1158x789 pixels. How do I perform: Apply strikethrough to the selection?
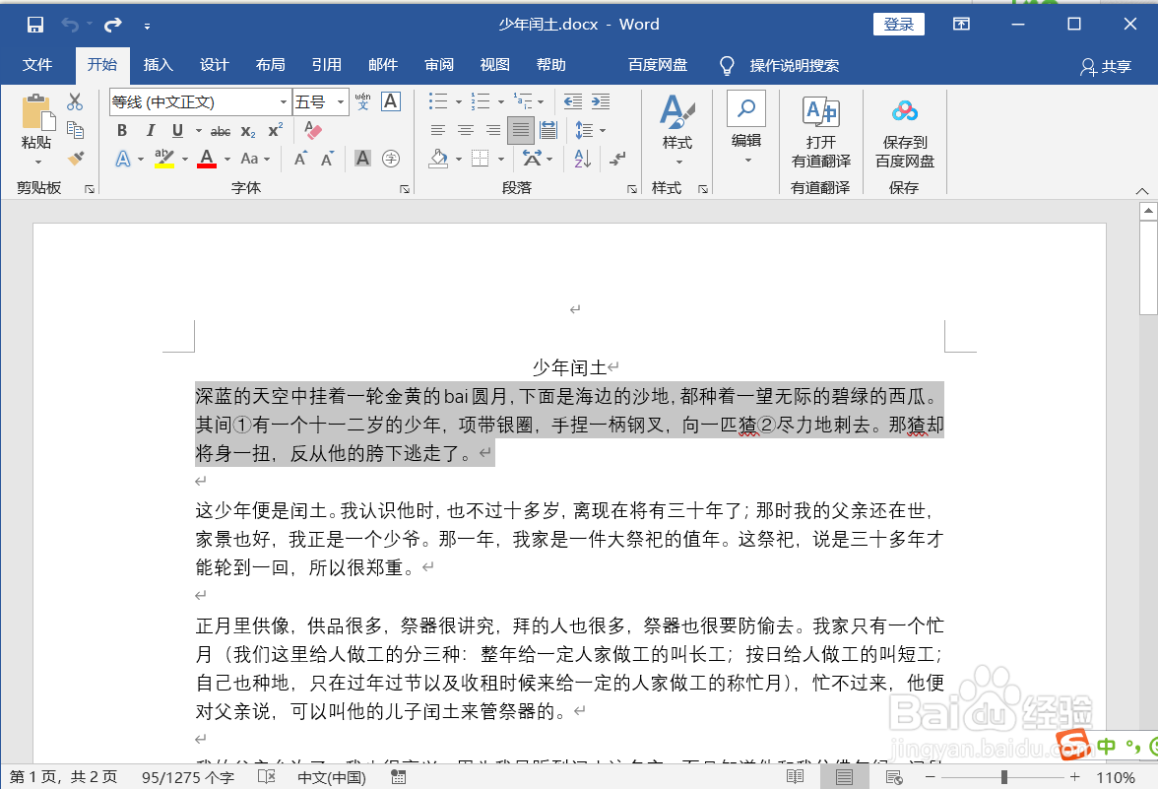(x=221, y=130)
